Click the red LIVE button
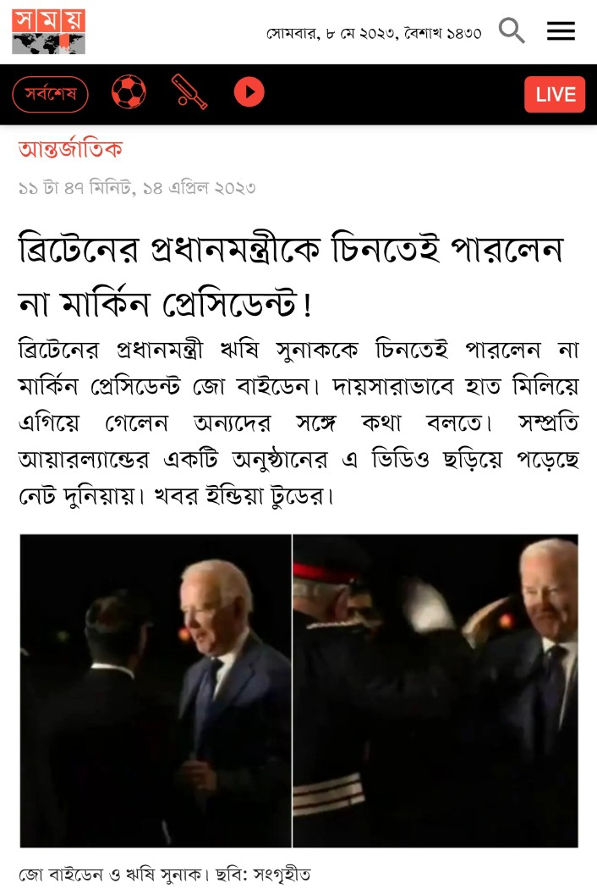The height and width of the screenshot is (894, 597). click(x=554, y=94)
